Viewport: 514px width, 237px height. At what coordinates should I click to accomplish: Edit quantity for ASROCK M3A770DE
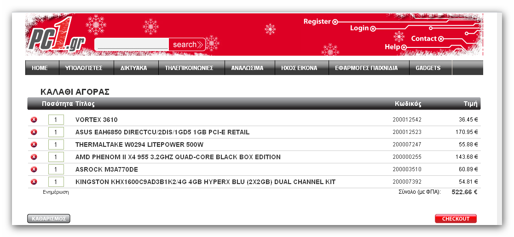(56, 169)
